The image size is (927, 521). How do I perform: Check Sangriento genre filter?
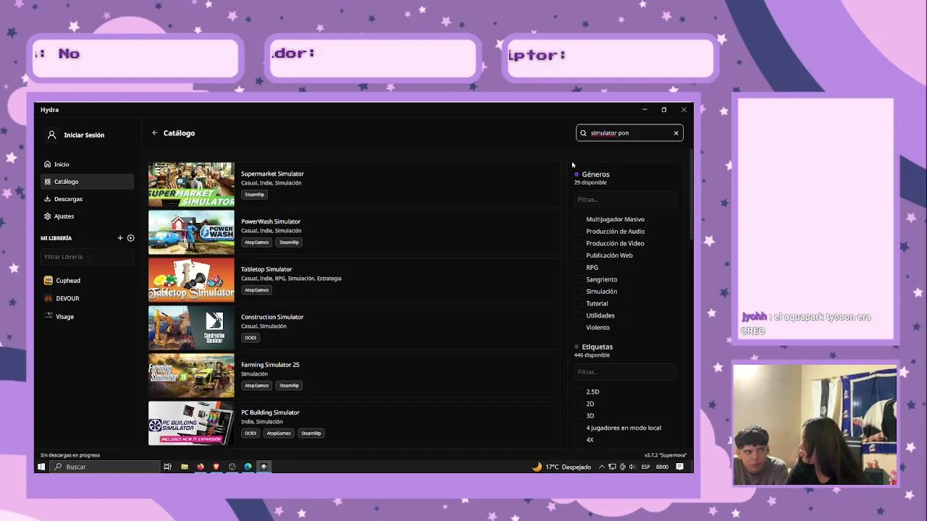tap(579, 279)
